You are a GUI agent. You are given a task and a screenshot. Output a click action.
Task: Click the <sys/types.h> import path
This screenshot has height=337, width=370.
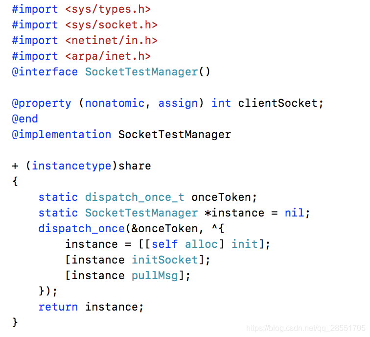pos(108,9)
